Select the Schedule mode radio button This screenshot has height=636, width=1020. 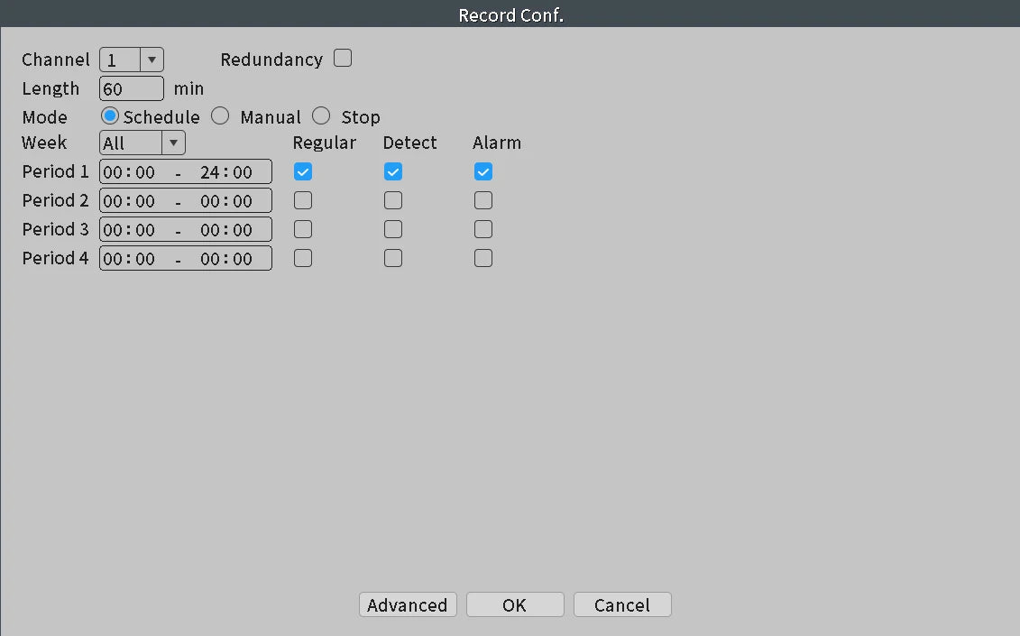pos(110,115)
